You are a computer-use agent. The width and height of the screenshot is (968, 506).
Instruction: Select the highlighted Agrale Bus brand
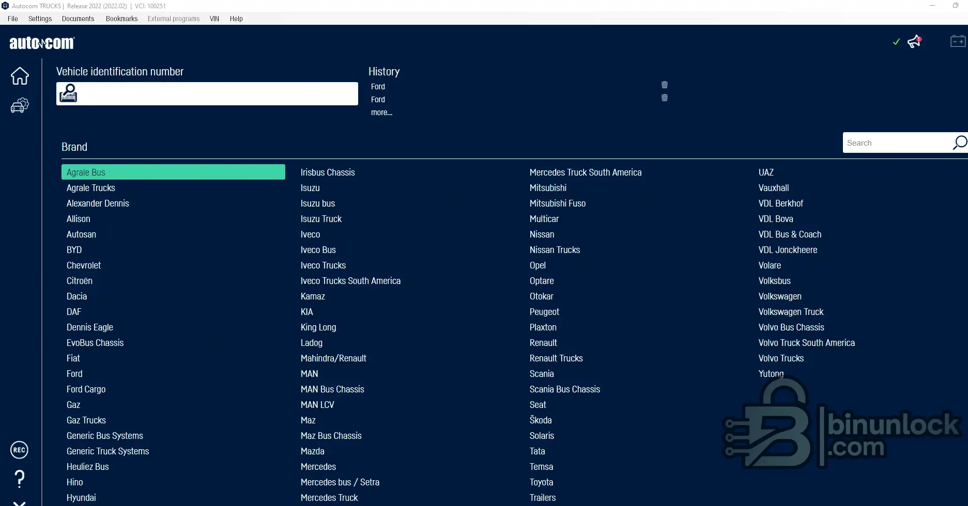click(x=173, y=172)
